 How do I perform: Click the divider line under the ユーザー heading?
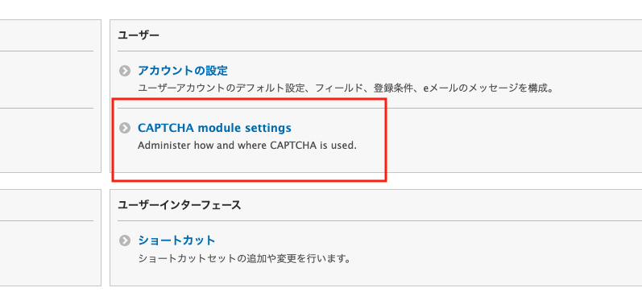pyautogui.click(x=379, y=51)
